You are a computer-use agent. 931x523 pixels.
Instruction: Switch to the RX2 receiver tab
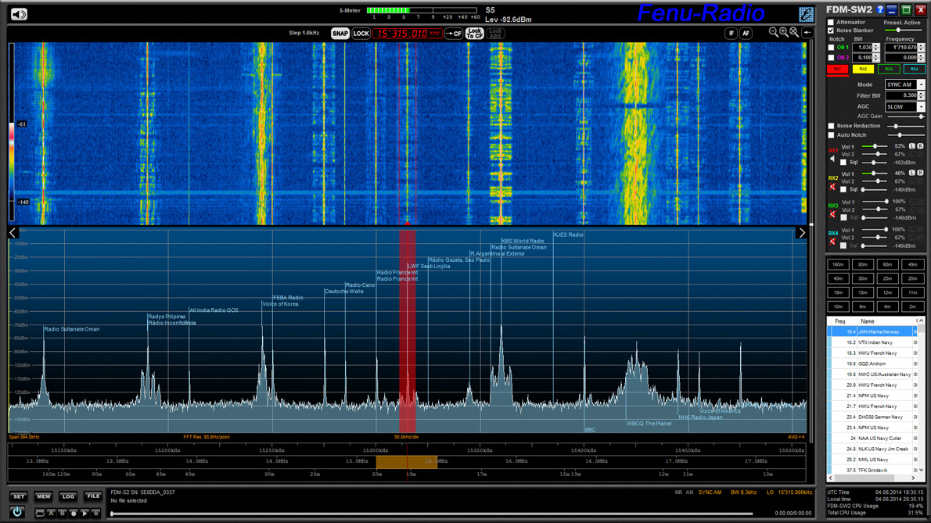(x=862, y=69)
